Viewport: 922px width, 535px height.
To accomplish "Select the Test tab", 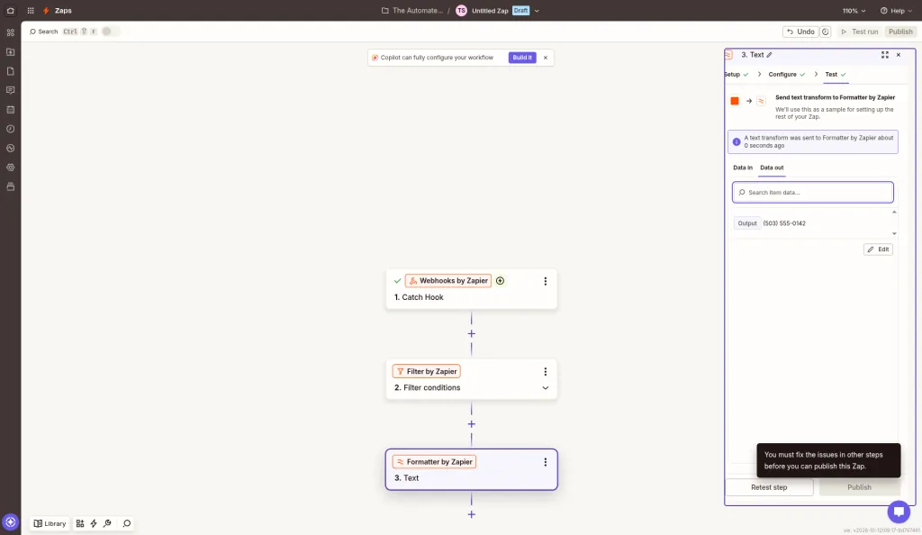I will 835,75.
